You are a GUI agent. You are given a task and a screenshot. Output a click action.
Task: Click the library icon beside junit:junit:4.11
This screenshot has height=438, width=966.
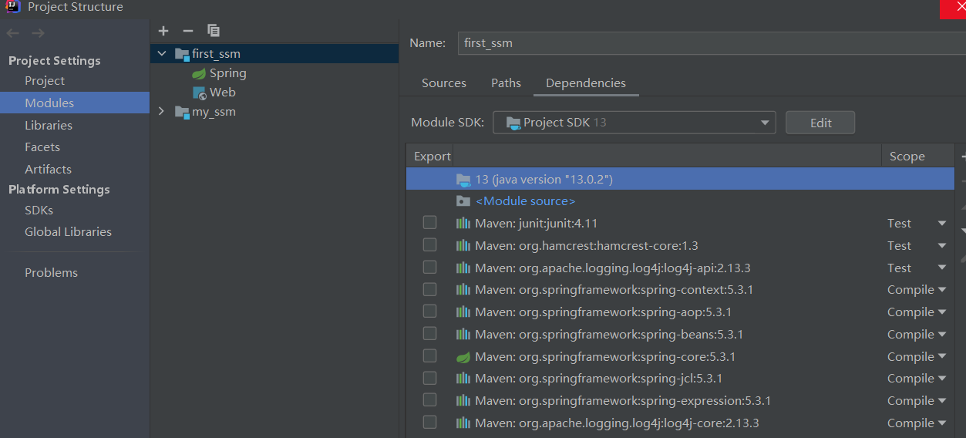click(463, 223)
